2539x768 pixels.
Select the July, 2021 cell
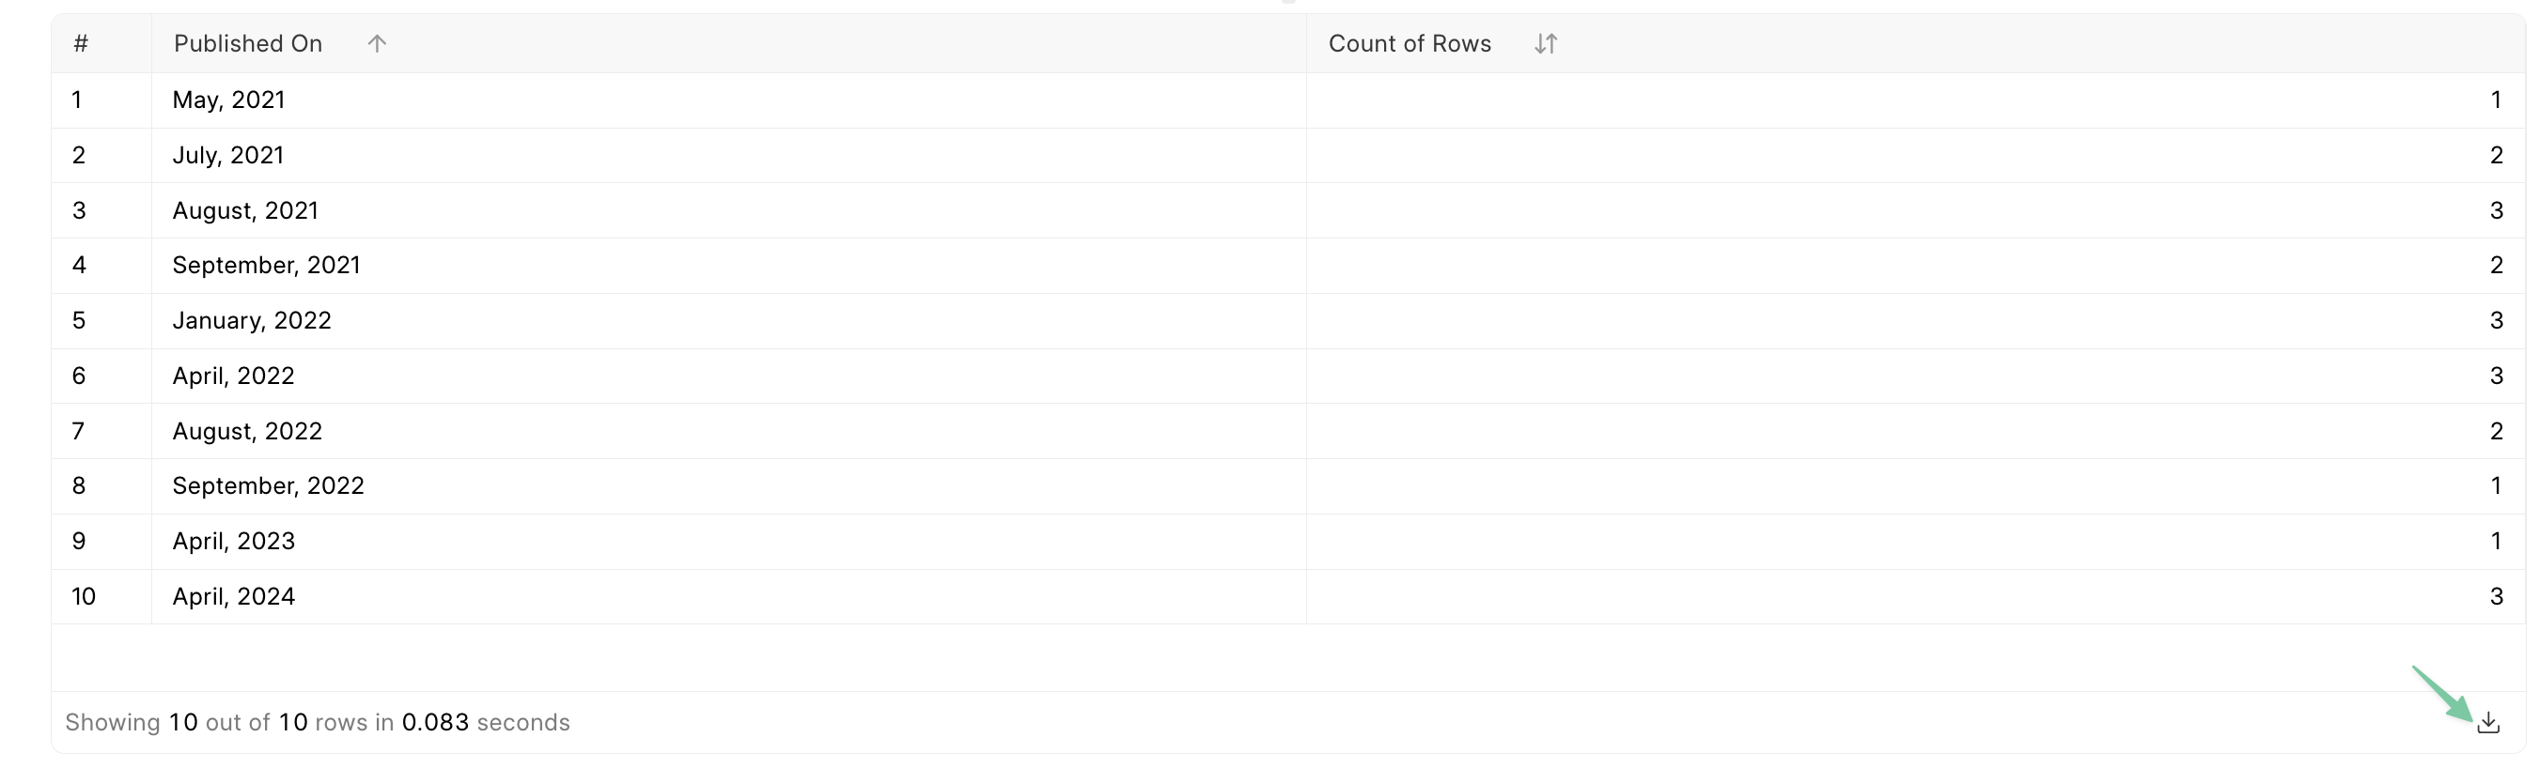pos(227,155)
